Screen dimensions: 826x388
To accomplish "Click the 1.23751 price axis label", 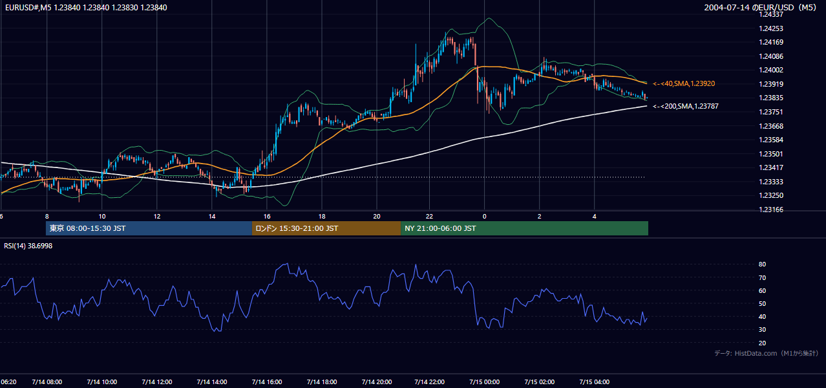I will tap(771, 112).
